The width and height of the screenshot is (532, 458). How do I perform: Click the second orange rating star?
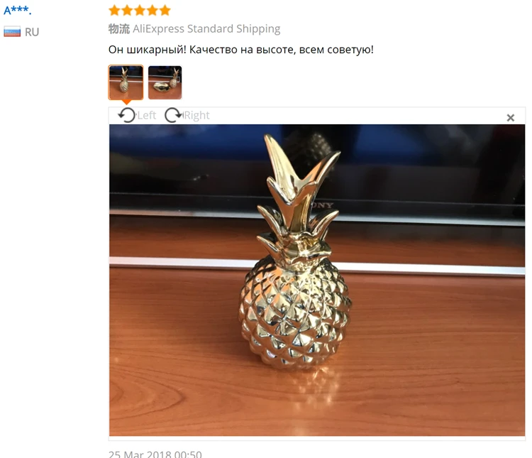pos(127,10)
